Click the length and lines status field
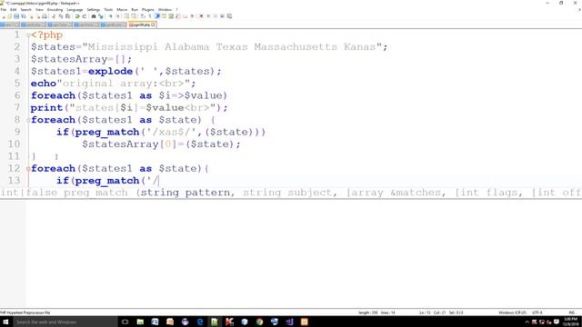Screen dimensions: 582x327 click(376, 312)
